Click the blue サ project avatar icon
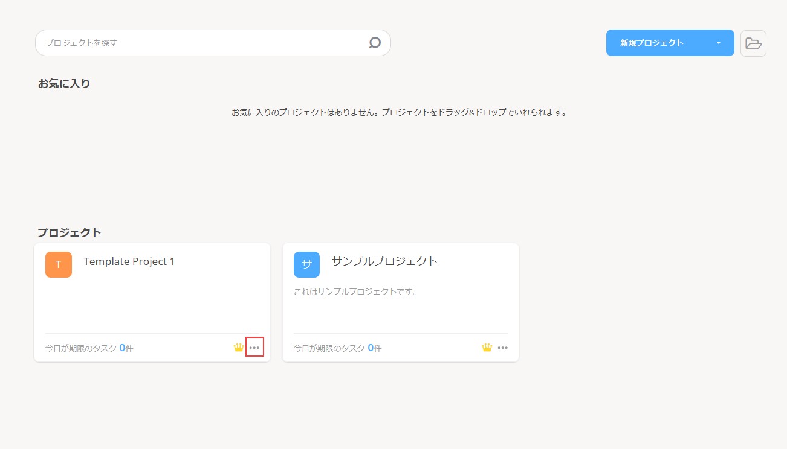Image resolution: width=787 pixels, height=449 pixels. 306,264
